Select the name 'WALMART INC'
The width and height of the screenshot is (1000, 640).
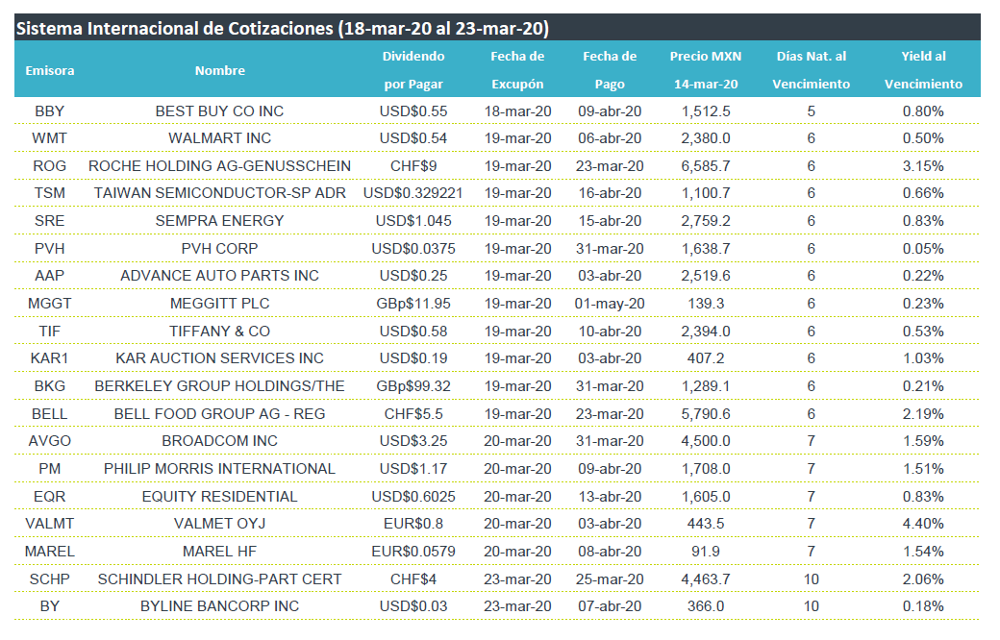click(219, 138)
